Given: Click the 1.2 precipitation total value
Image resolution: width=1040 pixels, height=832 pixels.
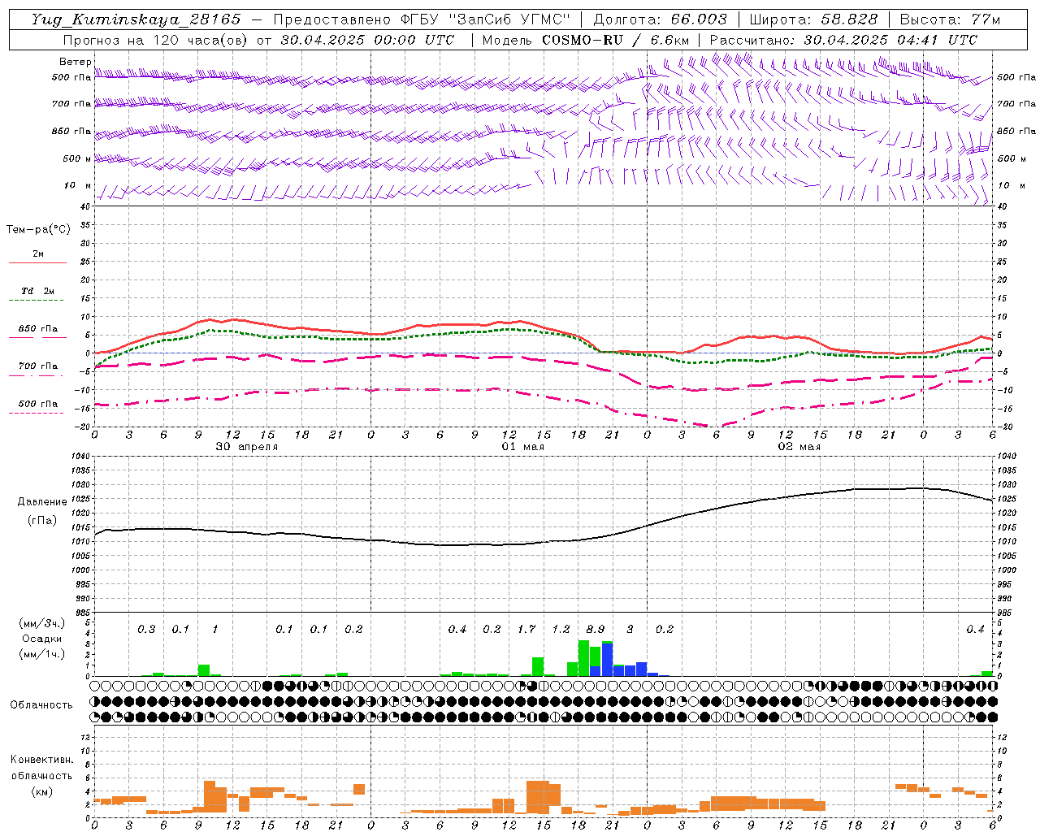Looking at the screenshot, I should point(561,629).
